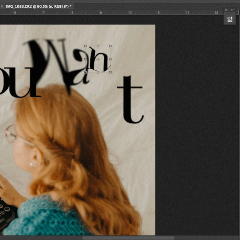Click the bottom-right transform handle on the letter n

110,72
